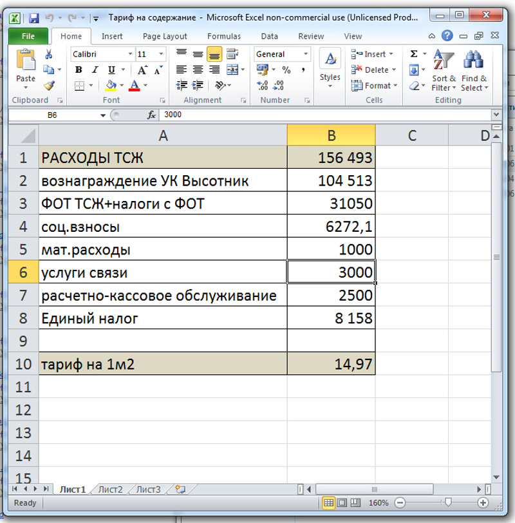Expand the font name Calibri dropdown
Viewport: 515px width, 523px height.
coord(130,54)
